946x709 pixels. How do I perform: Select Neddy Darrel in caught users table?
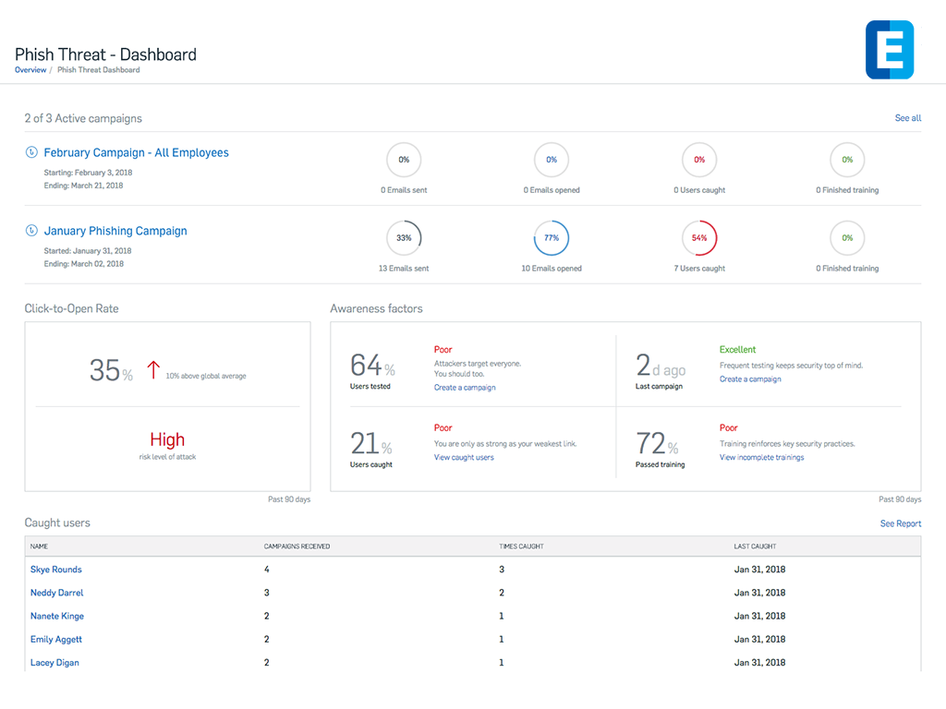click(x=56, y=593)
